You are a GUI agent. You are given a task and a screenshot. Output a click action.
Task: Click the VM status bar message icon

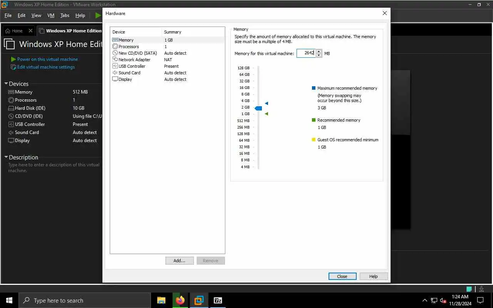point(469,289)
